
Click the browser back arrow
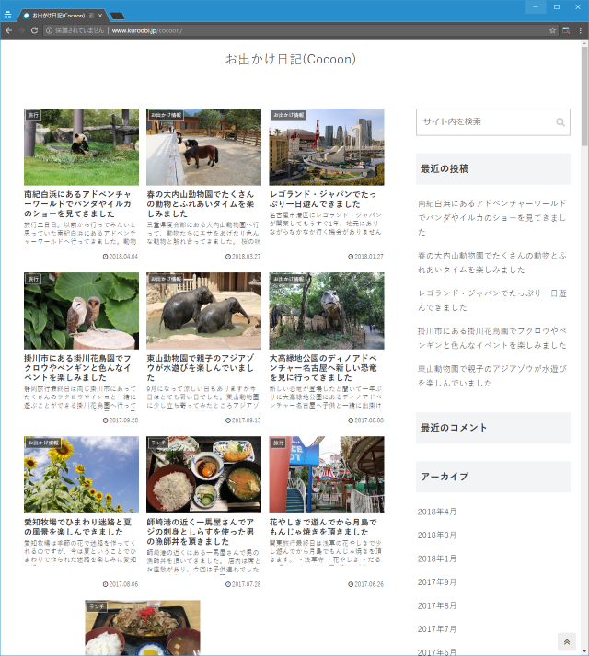[8, 30]
